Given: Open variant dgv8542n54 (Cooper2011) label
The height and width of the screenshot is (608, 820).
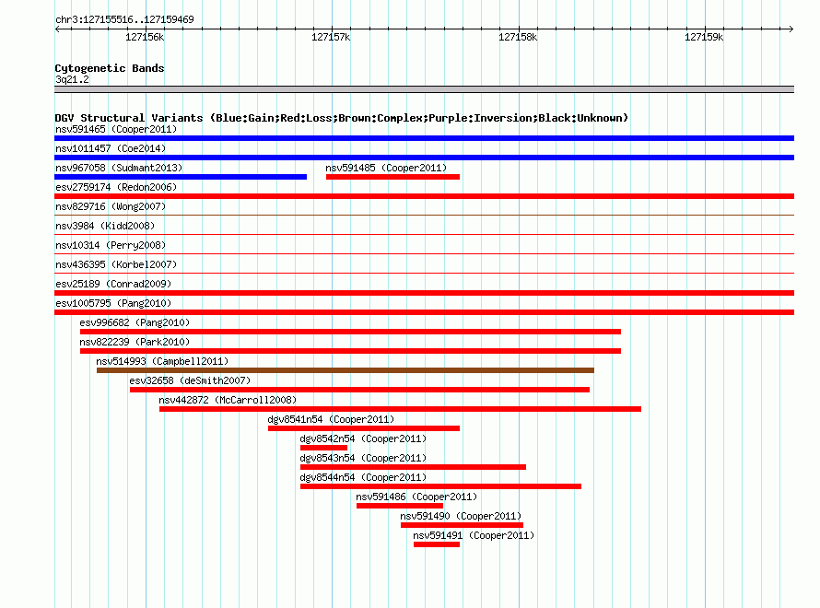Looking at the screenshot, I should click(x=363, y=438).
